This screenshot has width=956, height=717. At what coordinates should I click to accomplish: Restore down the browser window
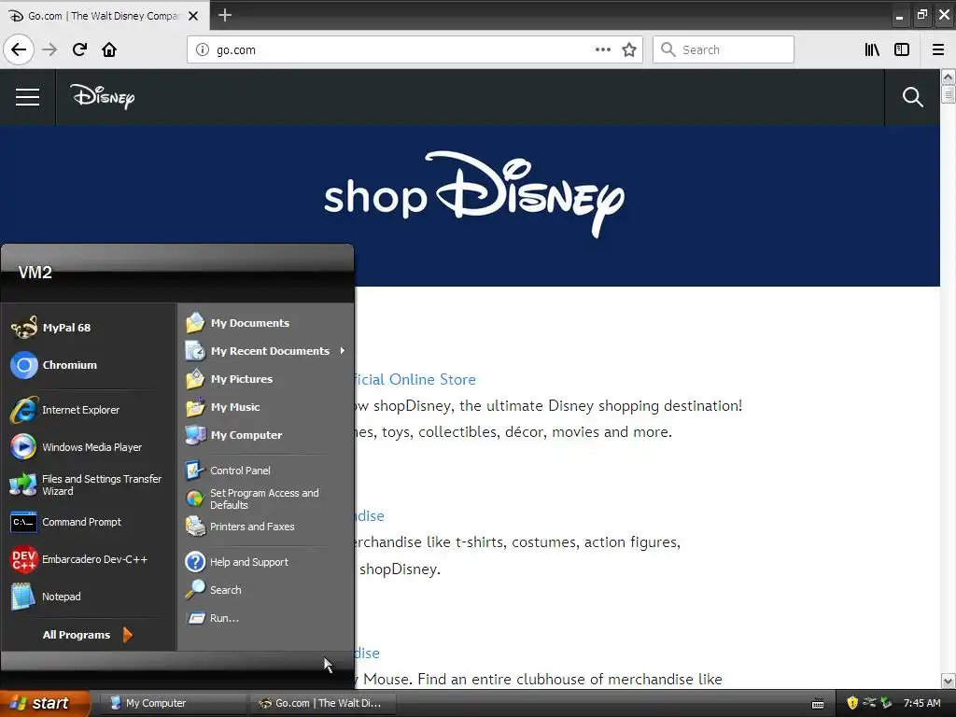921,15
